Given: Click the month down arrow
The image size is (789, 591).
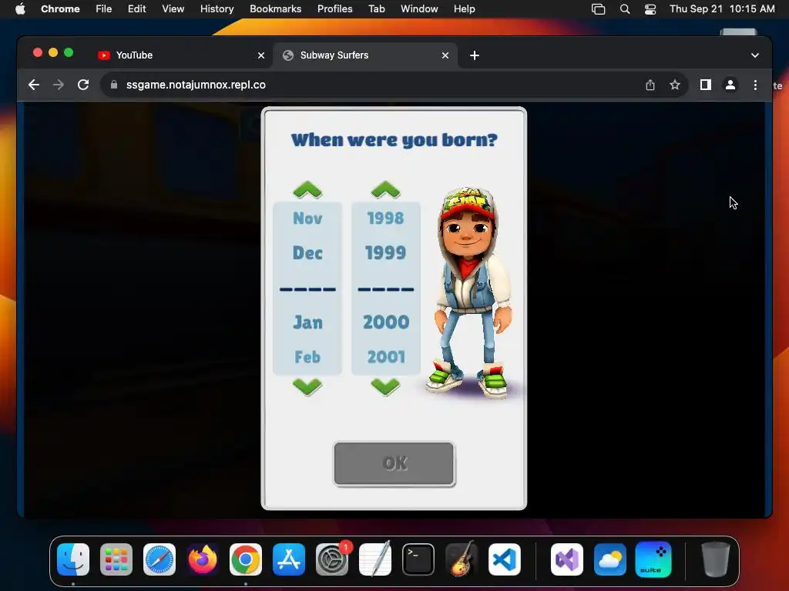Looking at the screenshot, I should 307,387.
